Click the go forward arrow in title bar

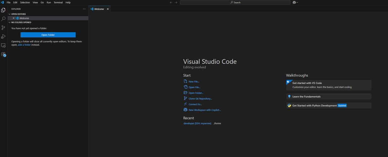(x=176, y=3)
